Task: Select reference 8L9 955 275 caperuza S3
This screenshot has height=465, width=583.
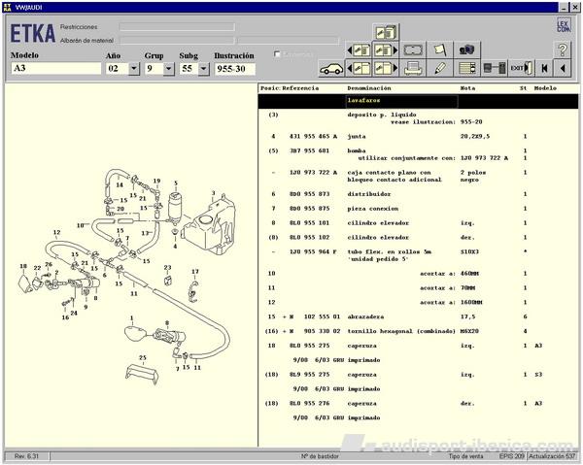Action: (x=418, y=375)
